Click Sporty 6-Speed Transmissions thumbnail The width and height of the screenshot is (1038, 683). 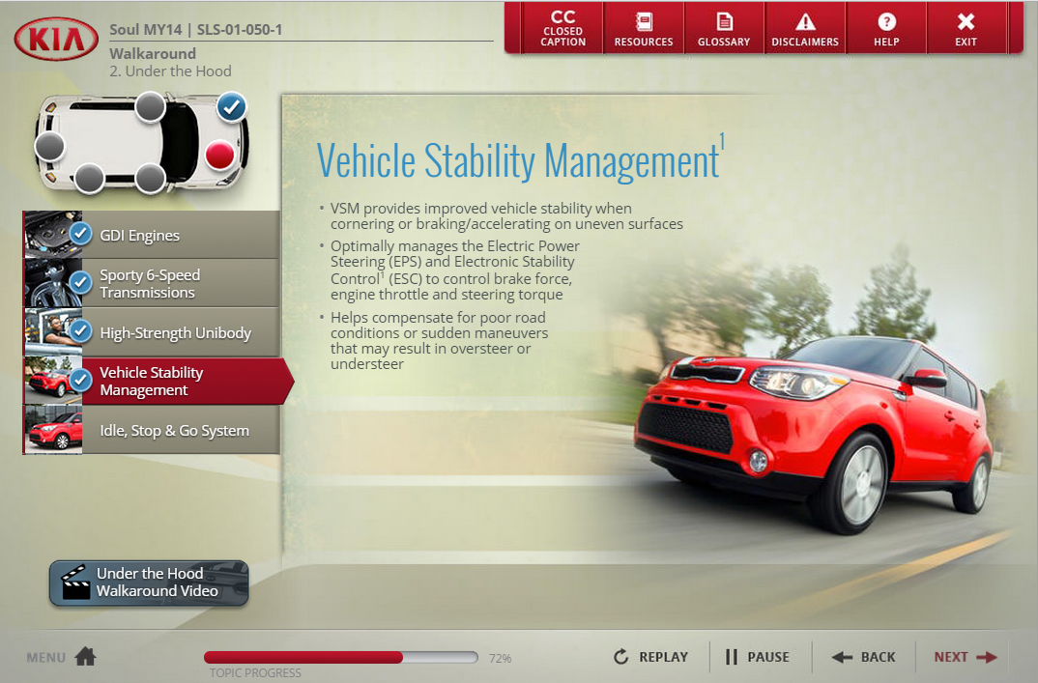[x=53, y=283]
